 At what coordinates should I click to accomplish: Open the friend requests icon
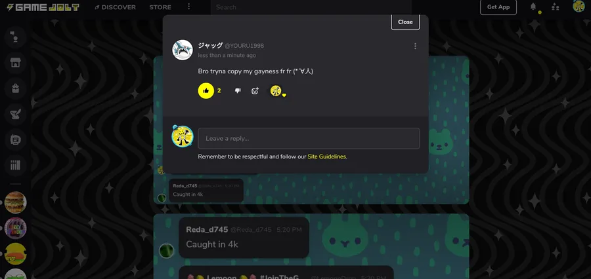(x=555, y=7)
